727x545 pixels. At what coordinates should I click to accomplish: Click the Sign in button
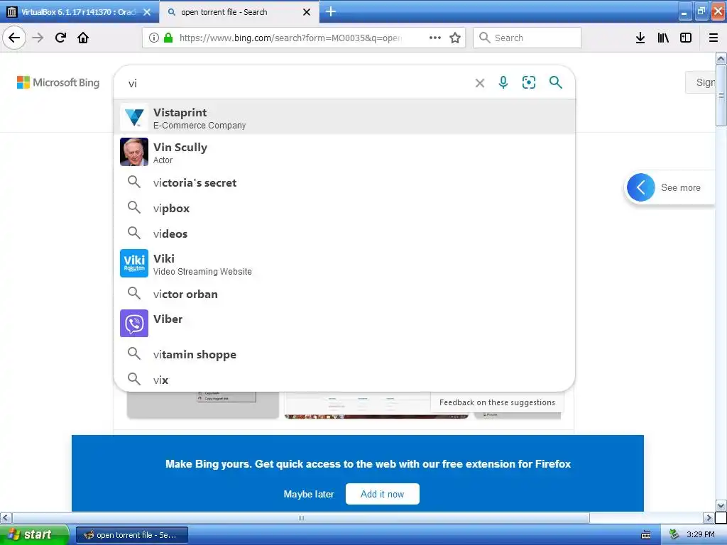pos(701,82)
